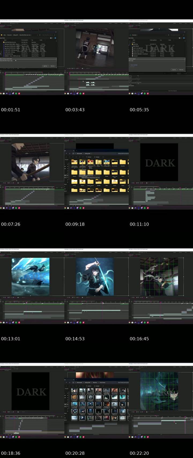Click the "00:18:36" timestamp label
The image size is (193, 458).
pyautogui.click(x=11, y=453)
